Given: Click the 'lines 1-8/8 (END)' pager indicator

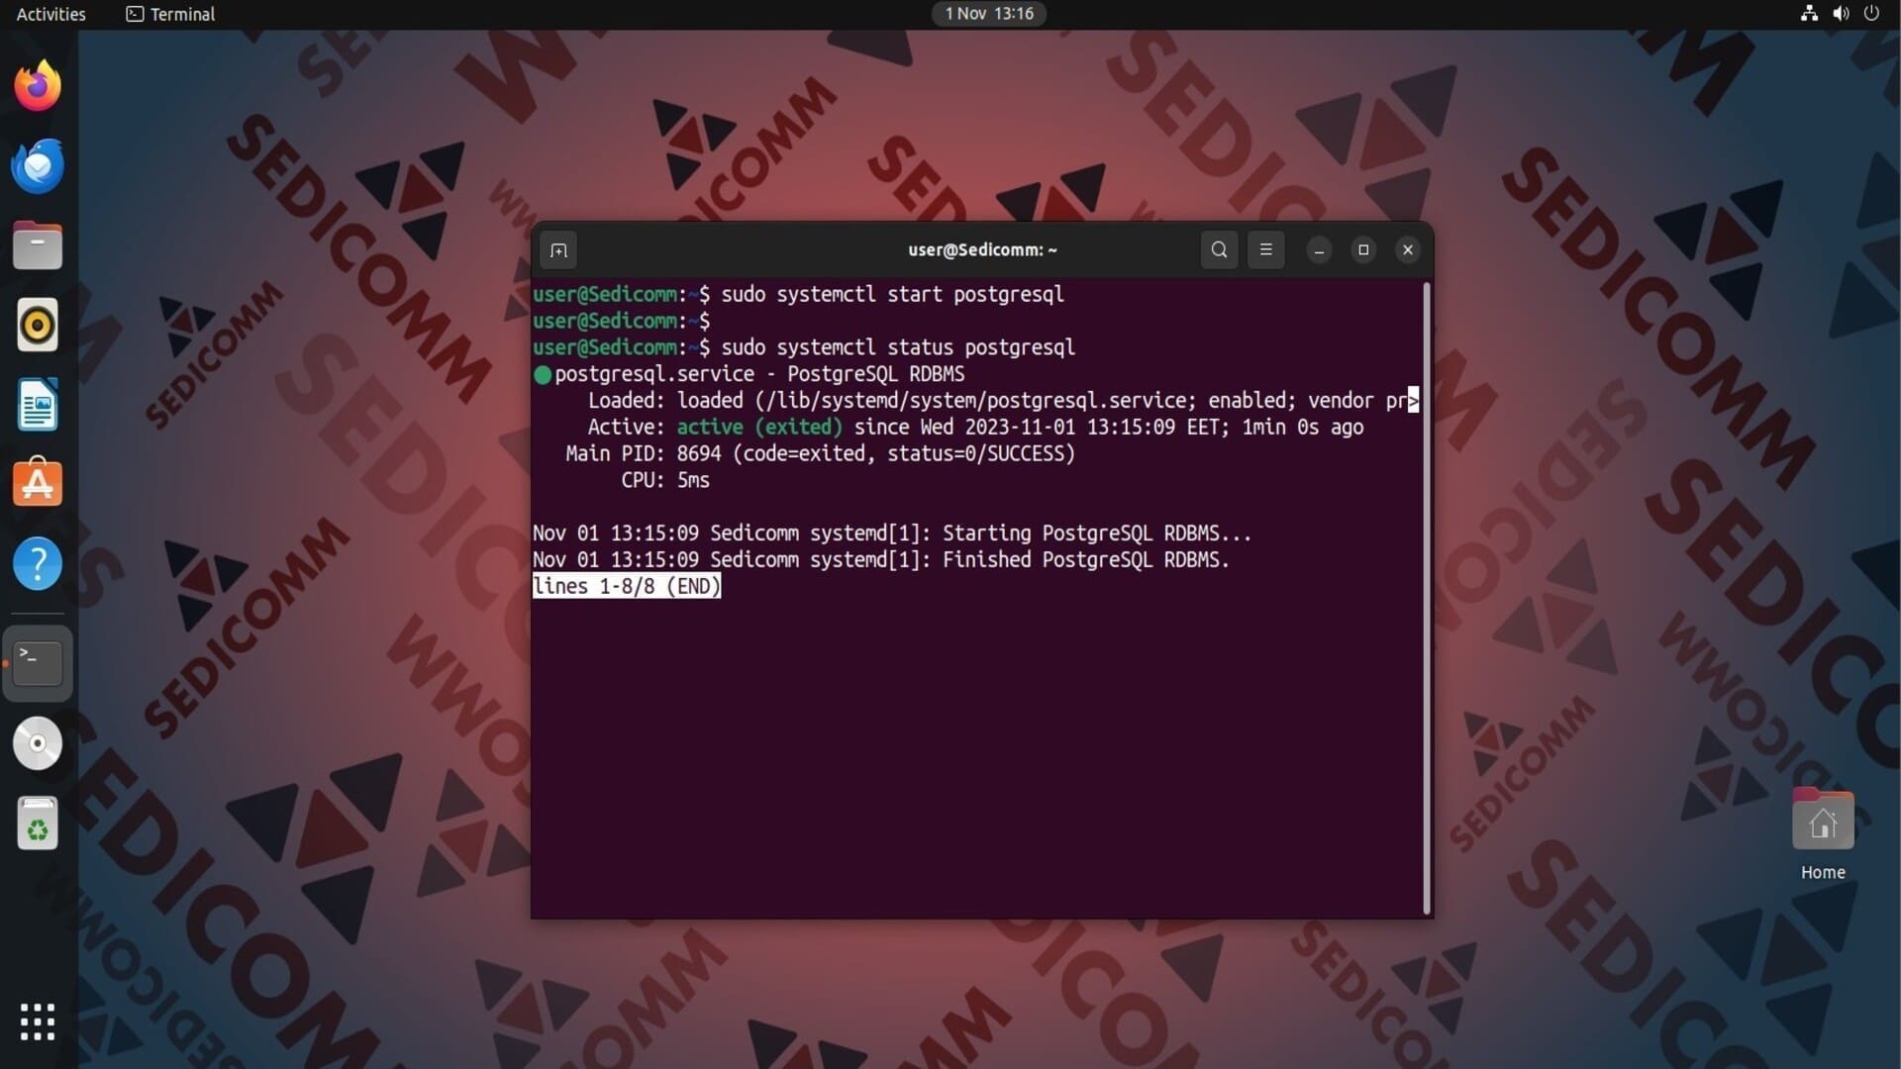Looking at the screenshot, I should 627,587.
